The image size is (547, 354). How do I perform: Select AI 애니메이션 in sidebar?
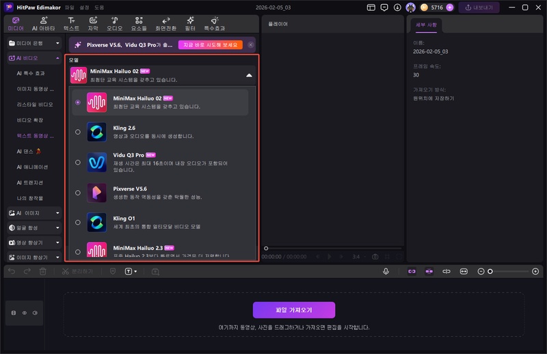(32, 167)
